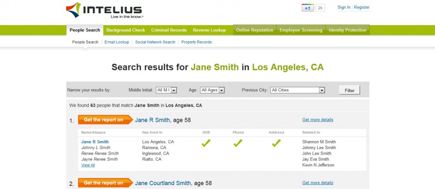
Task: Open the Register link
Action: 362,7
